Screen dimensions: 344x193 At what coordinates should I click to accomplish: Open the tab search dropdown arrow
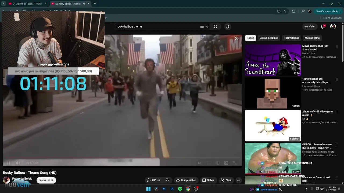point(3,4)
